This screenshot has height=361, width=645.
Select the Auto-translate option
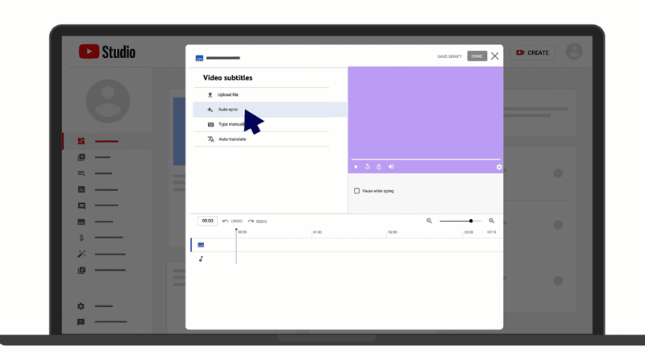click(x=231, y=139)
